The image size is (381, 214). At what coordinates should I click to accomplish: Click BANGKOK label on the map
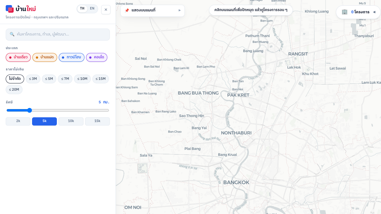tap(236, 182)
